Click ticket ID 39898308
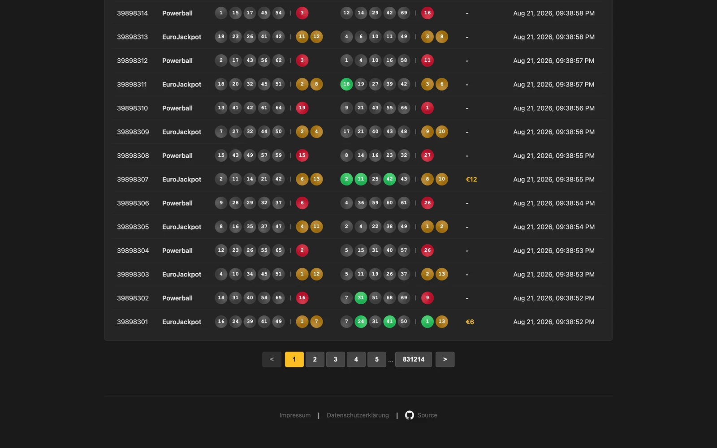Screen dimensions: 717x448 [x=133, y=155]
